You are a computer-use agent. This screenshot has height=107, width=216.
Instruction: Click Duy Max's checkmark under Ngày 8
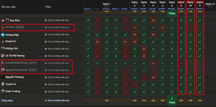(x=172, y=21)
